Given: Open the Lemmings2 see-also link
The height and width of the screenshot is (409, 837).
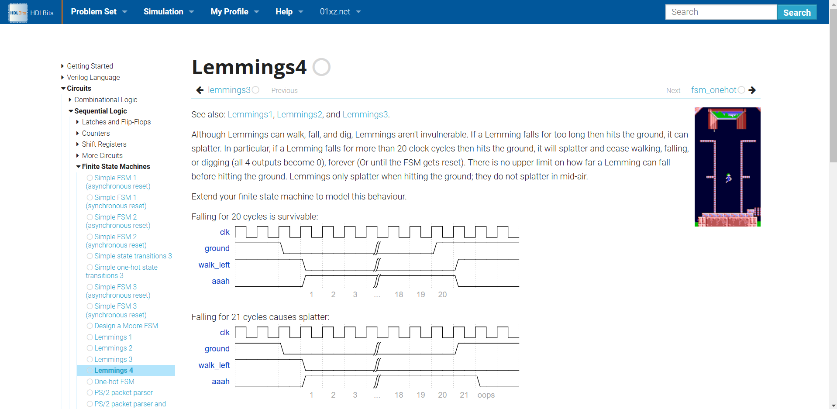Looking at the screenshot, I should (300, 114).
